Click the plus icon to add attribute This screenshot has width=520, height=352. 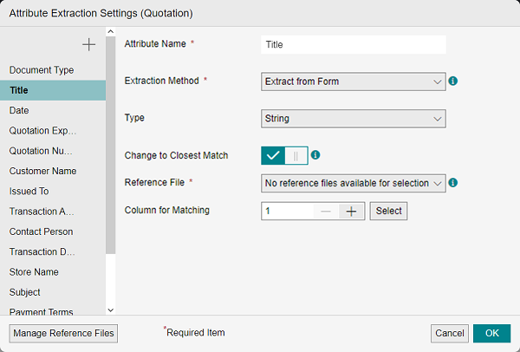point(88,44)
